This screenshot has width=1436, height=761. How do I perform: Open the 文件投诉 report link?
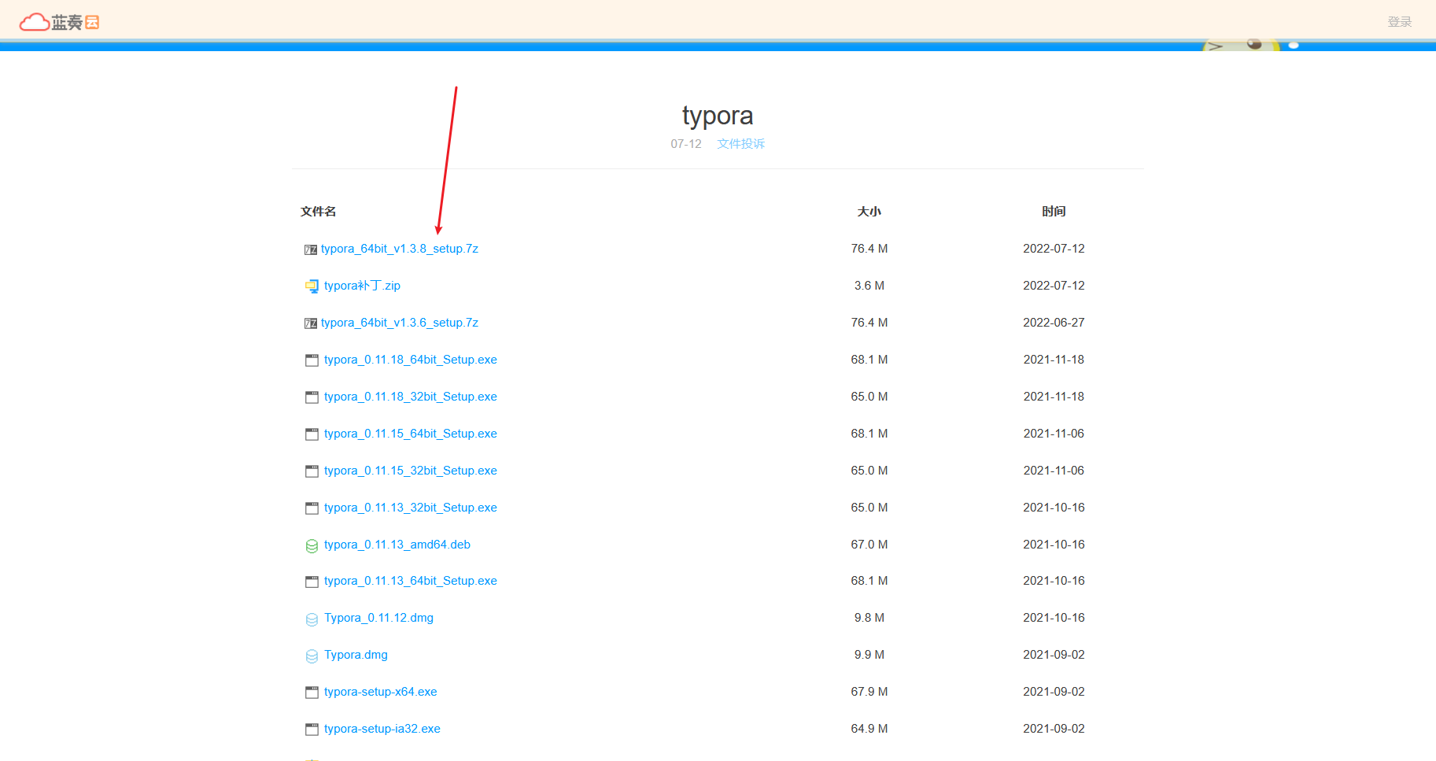tap(741, 143)
